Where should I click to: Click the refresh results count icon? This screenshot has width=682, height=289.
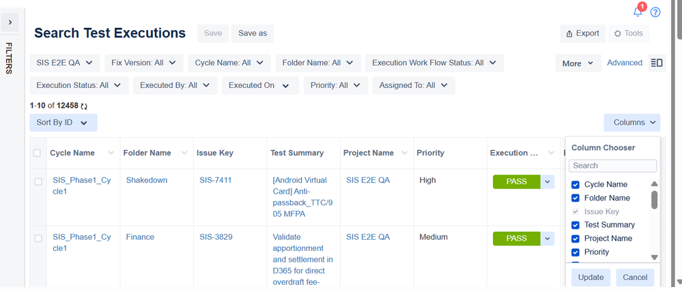tap(84, 106)
